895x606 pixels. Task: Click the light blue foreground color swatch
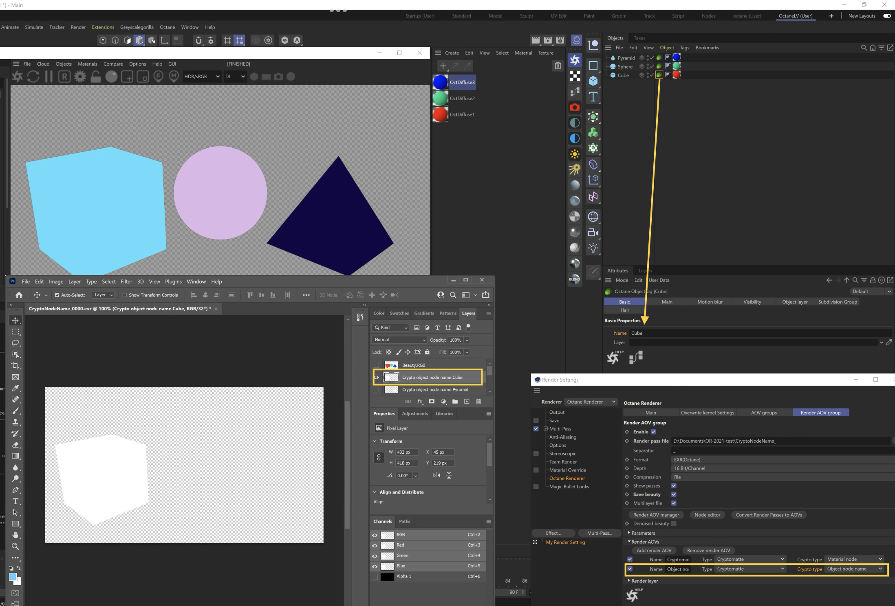(x=13, y=577)
